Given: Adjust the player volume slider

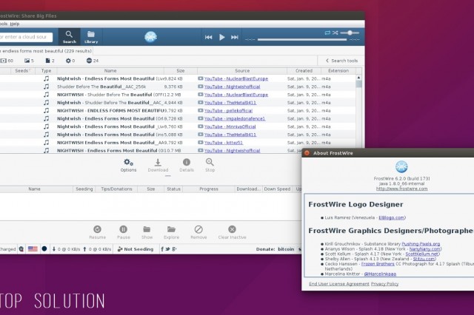Looking at the screenshot, I should 350,33.
